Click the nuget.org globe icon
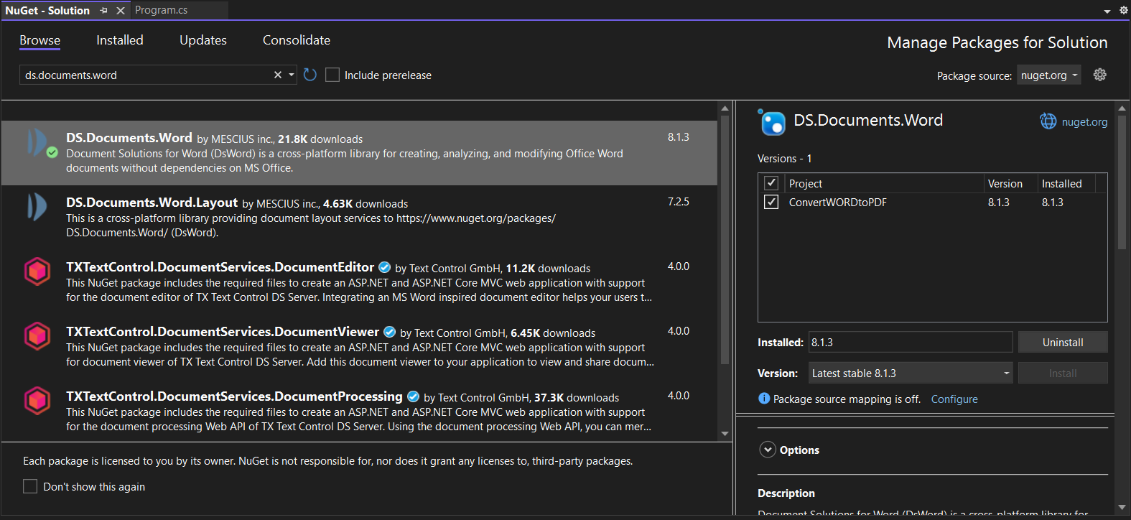The width and height of the screenshot is (1131, 520). coord(1048,121)
